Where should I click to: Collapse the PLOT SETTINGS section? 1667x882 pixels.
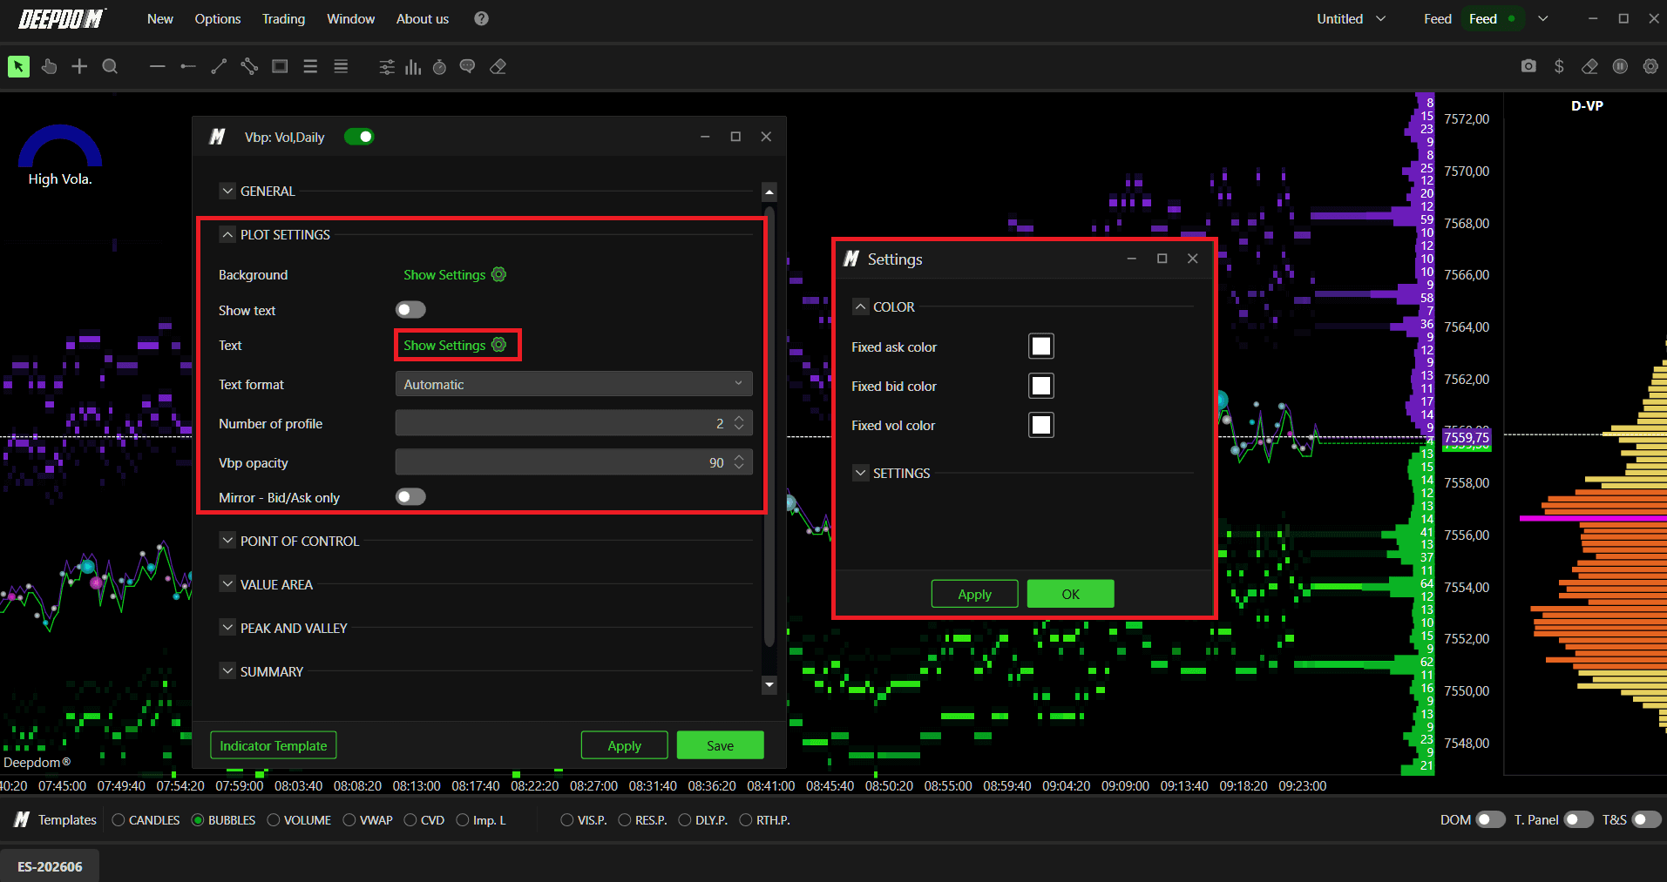coord(227,234)
